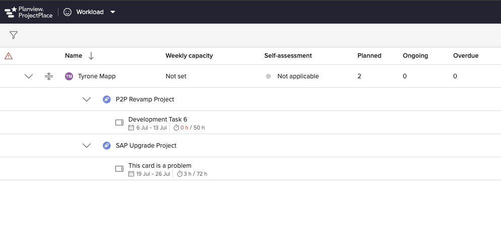This screenshot has width=501, height=229.
Task: Click the red warning triangle column icon
Action: pyautogui.click(x=9, y=56)
